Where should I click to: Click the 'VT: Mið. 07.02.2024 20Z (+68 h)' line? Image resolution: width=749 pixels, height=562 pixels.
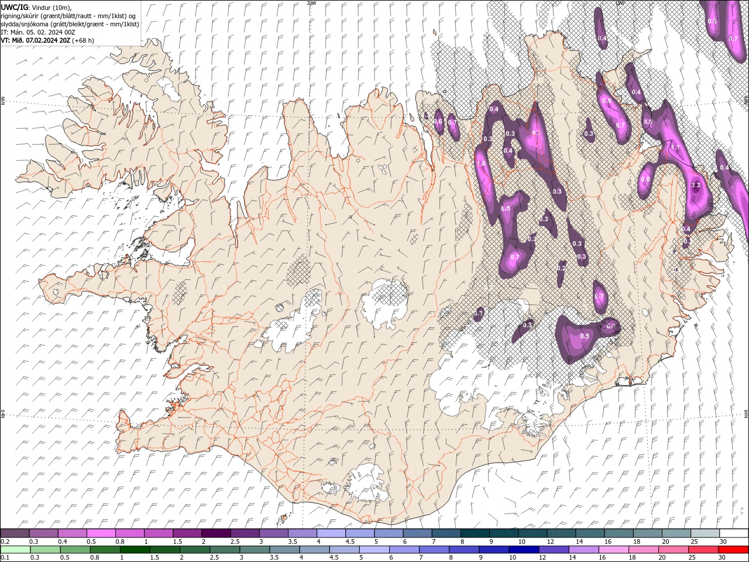point(47,40)
